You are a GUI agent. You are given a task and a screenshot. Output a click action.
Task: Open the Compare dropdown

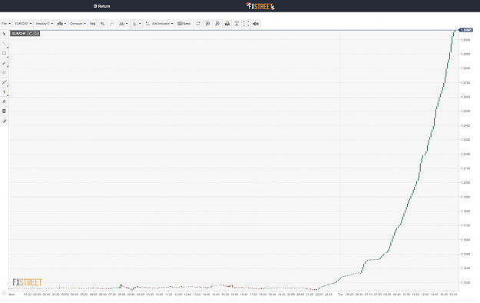click(x=78, y=24)
